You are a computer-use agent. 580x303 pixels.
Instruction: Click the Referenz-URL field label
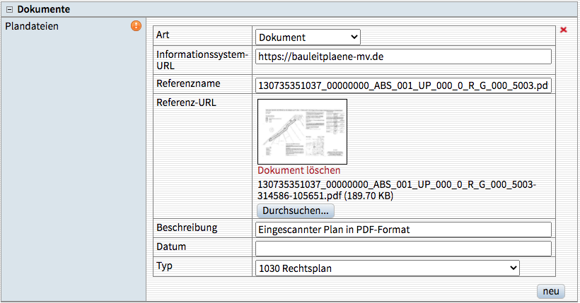pos(186,102)
